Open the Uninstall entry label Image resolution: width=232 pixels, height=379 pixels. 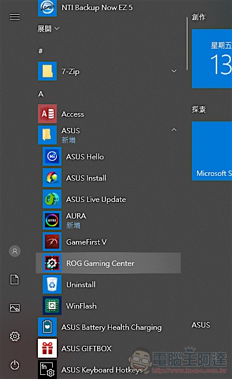tap(81, 284)
